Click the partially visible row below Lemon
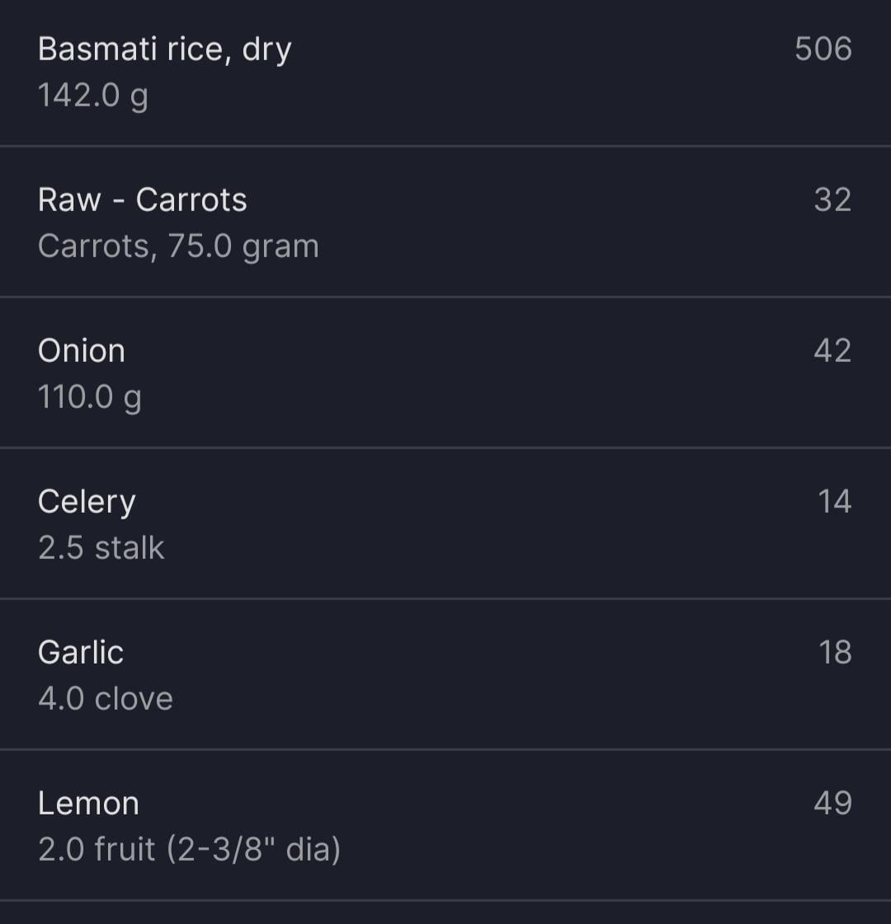 (x=445, y=913)
